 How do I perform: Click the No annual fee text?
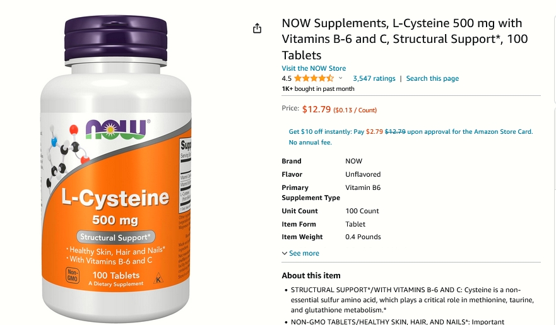tap(311, 143)
